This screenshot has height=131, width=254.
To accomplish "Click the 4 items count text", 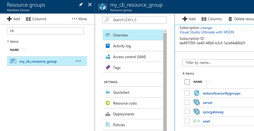I will [x=188, y=73].
